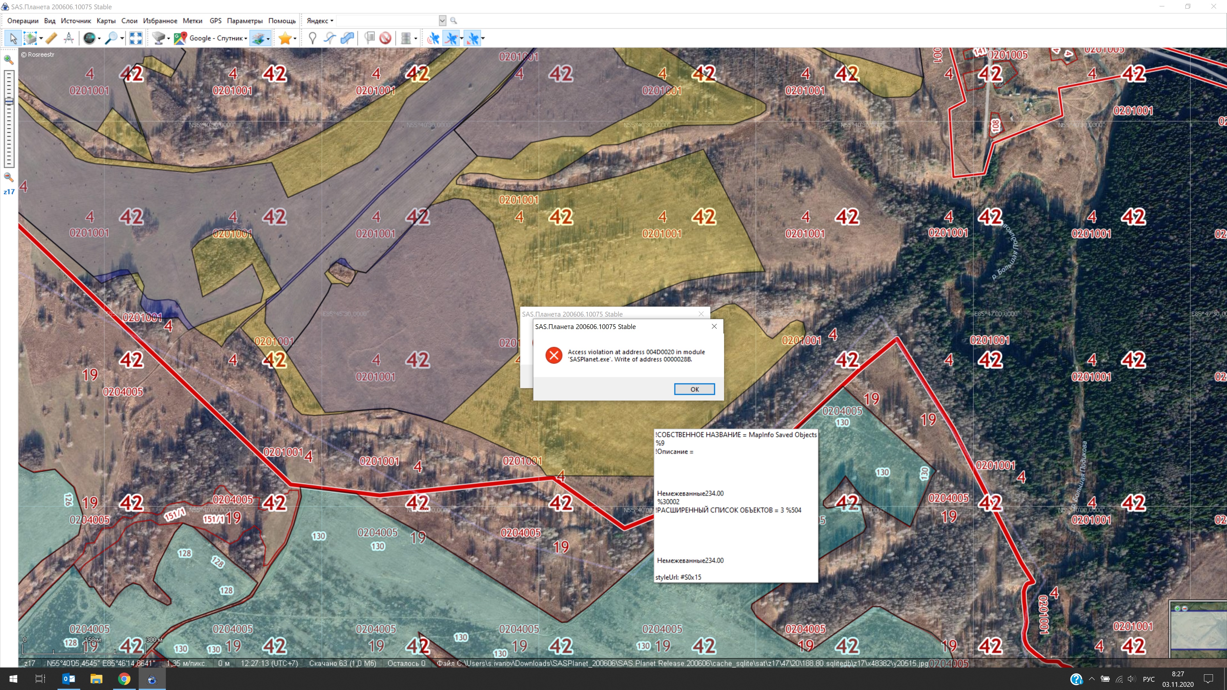This screenshot has height=690, width=1227.
Task: Toggle full screen map mode
Action: point(136,38)
